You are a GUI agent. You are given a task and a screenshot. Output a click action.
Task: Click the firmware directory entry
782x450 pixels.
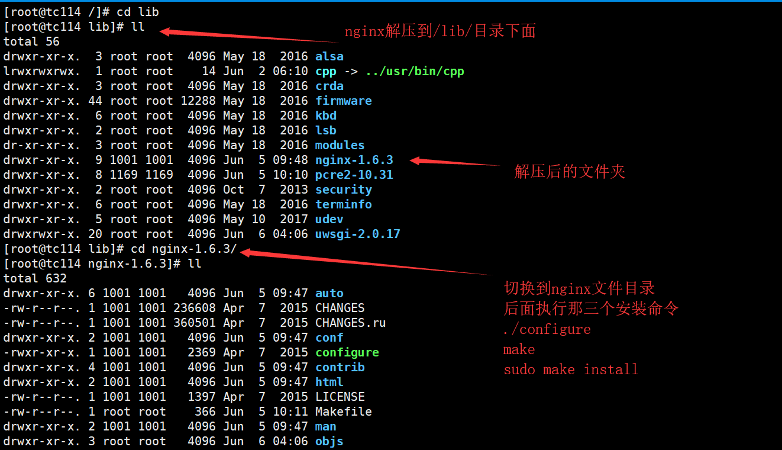pyautogui.click(x=344, y=101)
